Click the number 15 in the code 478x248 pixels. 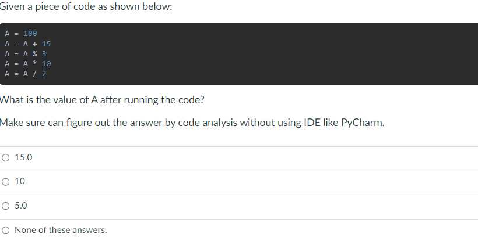click(46, 44)
